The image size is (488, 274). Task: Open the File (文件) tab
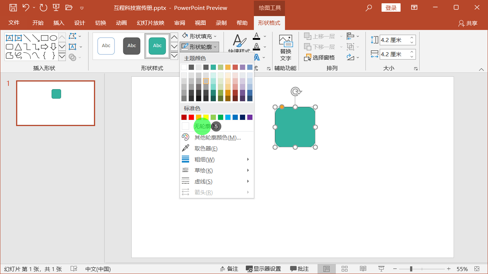coord(14,23)
